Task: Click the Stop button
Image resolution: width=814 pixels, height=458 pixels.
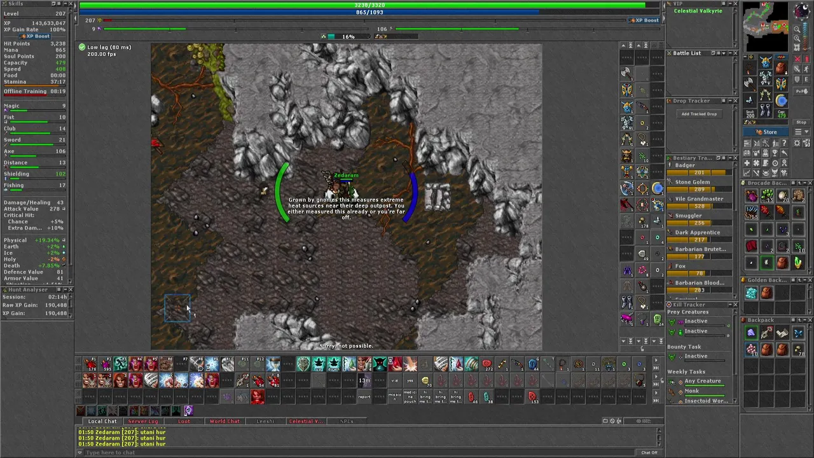Action: tap(801, 122)
